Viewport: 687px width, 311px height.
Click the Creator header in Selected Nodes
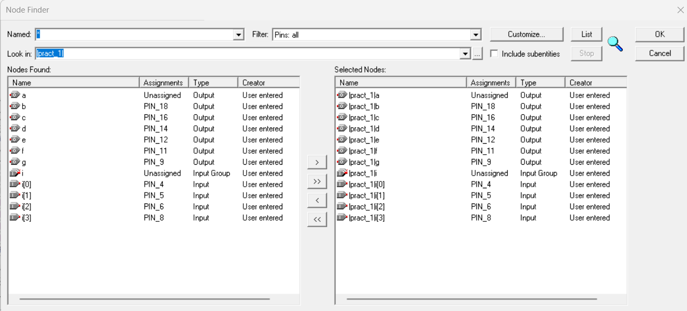[x=596, y=82]
